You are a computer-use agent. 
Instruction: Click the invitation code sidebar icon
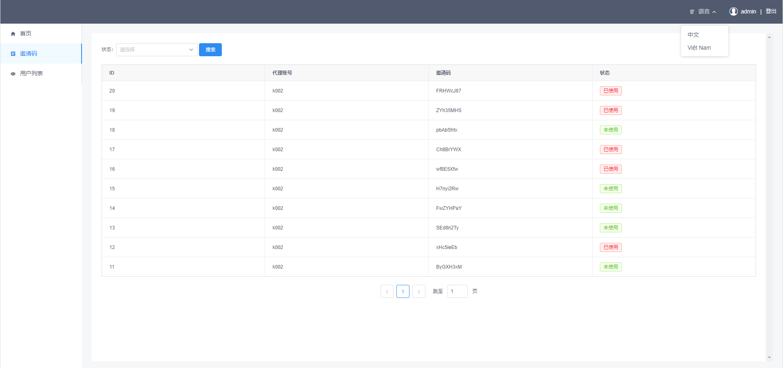13,54
